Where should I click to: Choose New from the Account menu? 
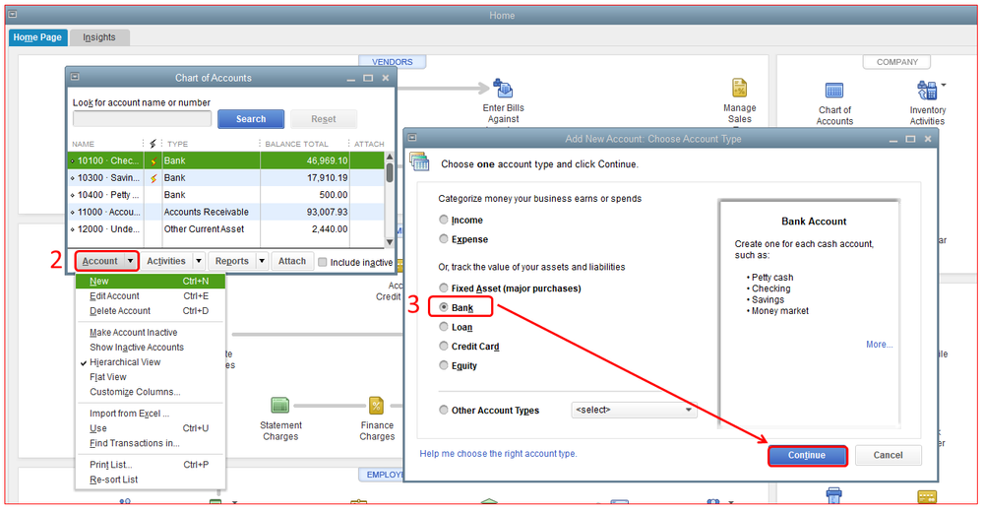coord(150,281)
